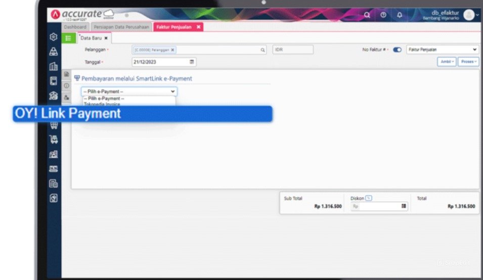This screenshot has width=483, height=280.
Task: Open the Ambil dropdown button
Action: [x=447, y=62]
